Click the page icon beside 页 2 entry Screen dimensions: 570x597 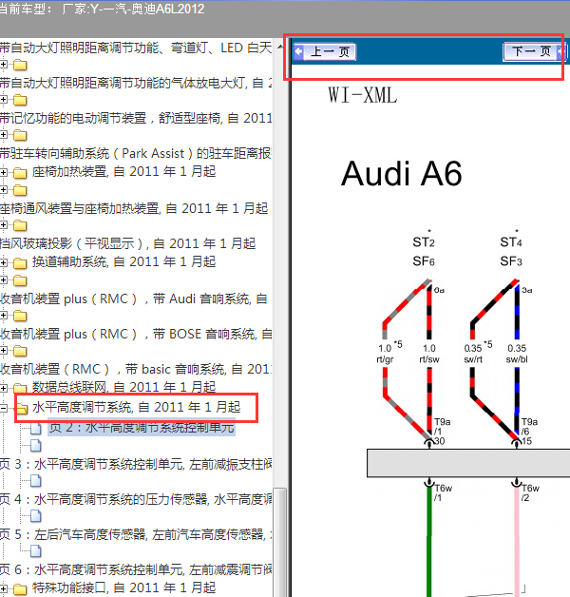coord(36,429)
